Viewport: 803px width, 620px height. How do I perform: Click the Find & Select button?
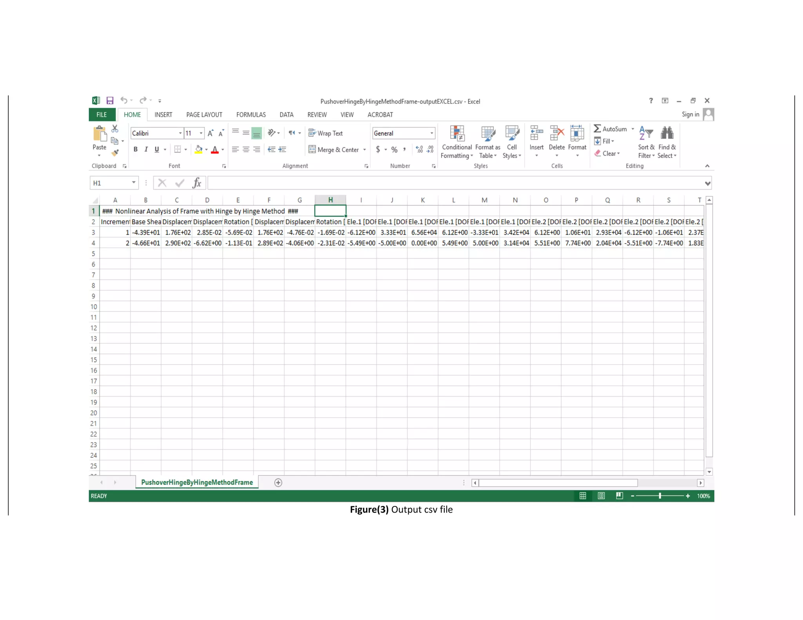[667, 142]
